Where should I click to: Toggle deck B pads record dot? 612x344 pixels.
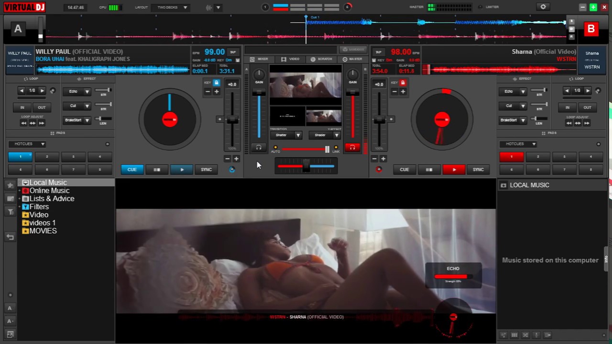[598, 144]
